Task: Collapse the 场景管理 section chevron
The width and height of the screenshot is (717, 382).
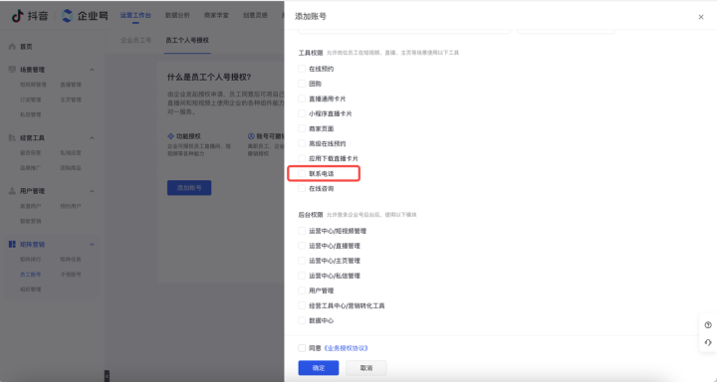Action: point(92,70)
